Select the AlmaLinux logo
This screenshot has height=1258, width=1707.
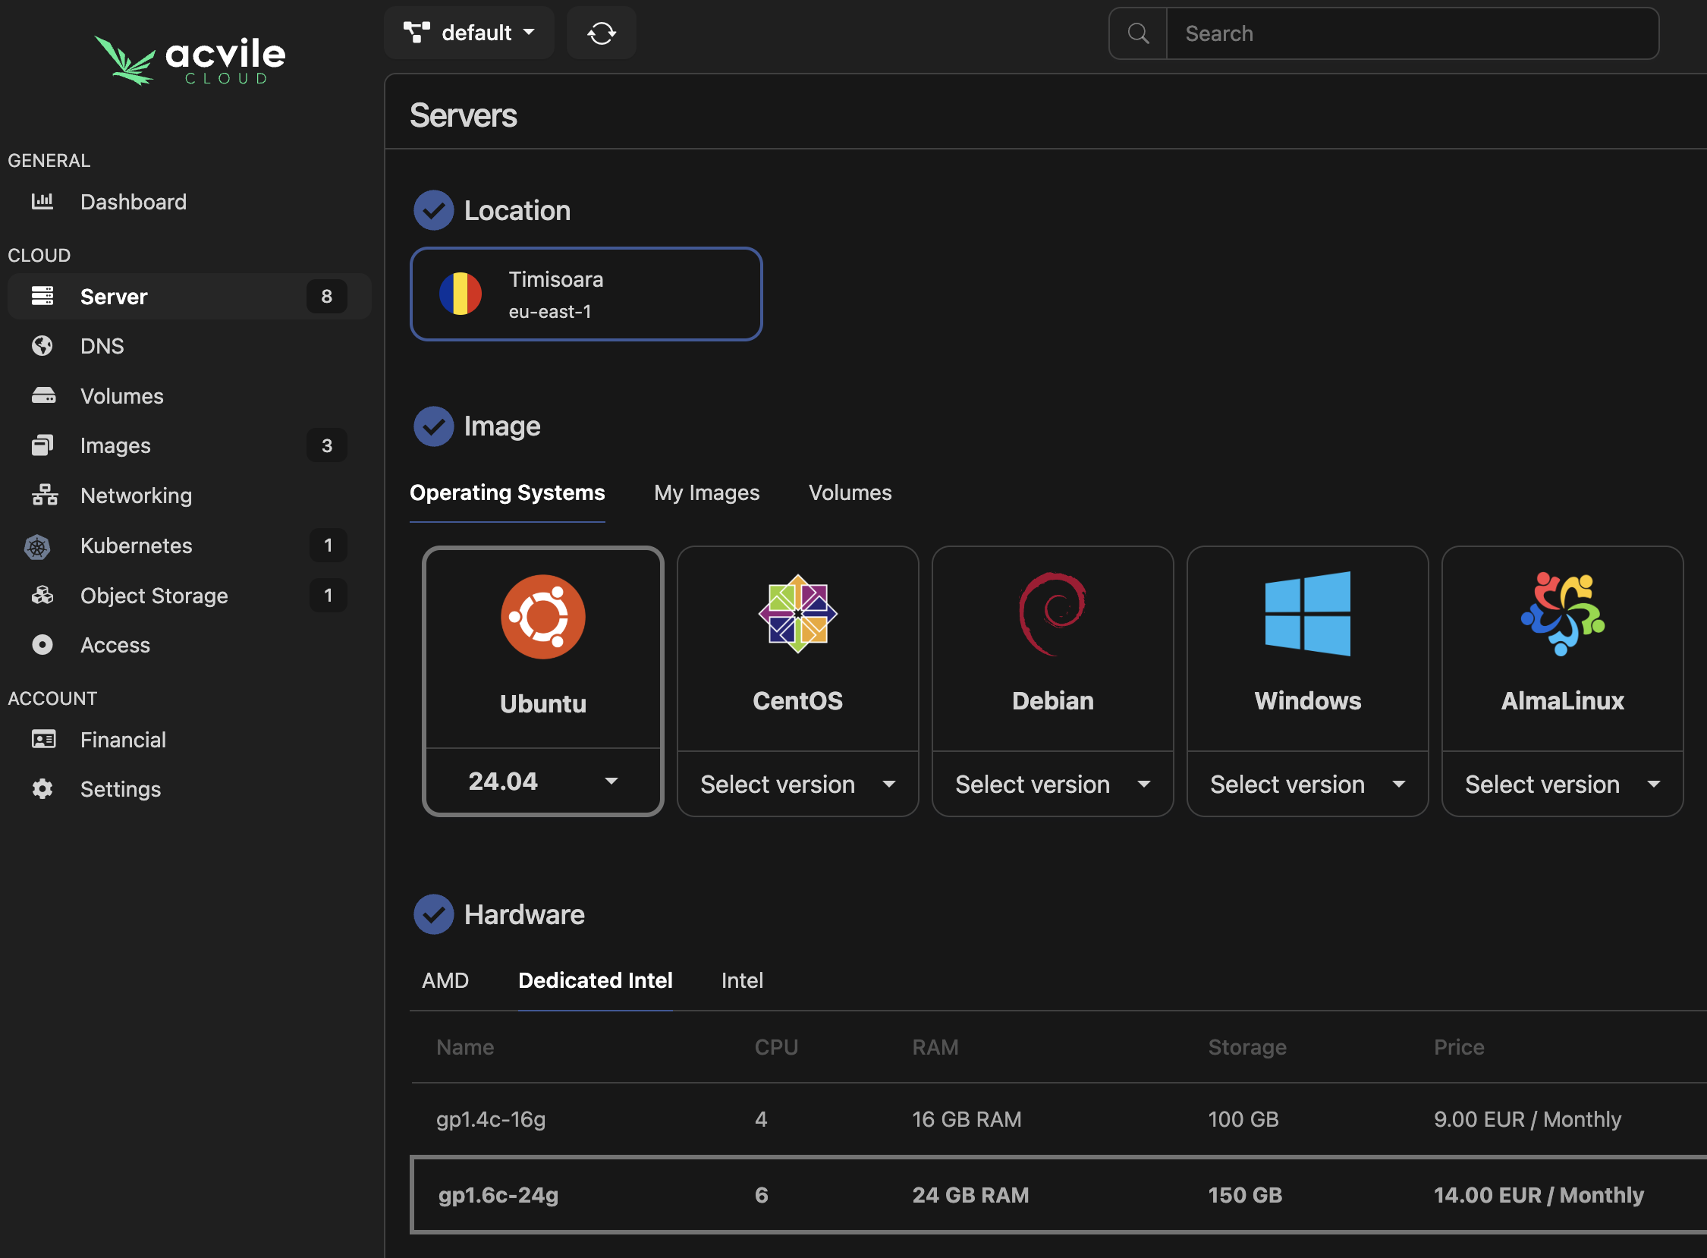click(x=1561, y=614)
